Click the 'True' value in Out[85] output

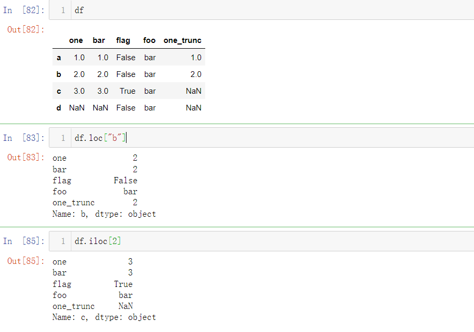point(123,284)
